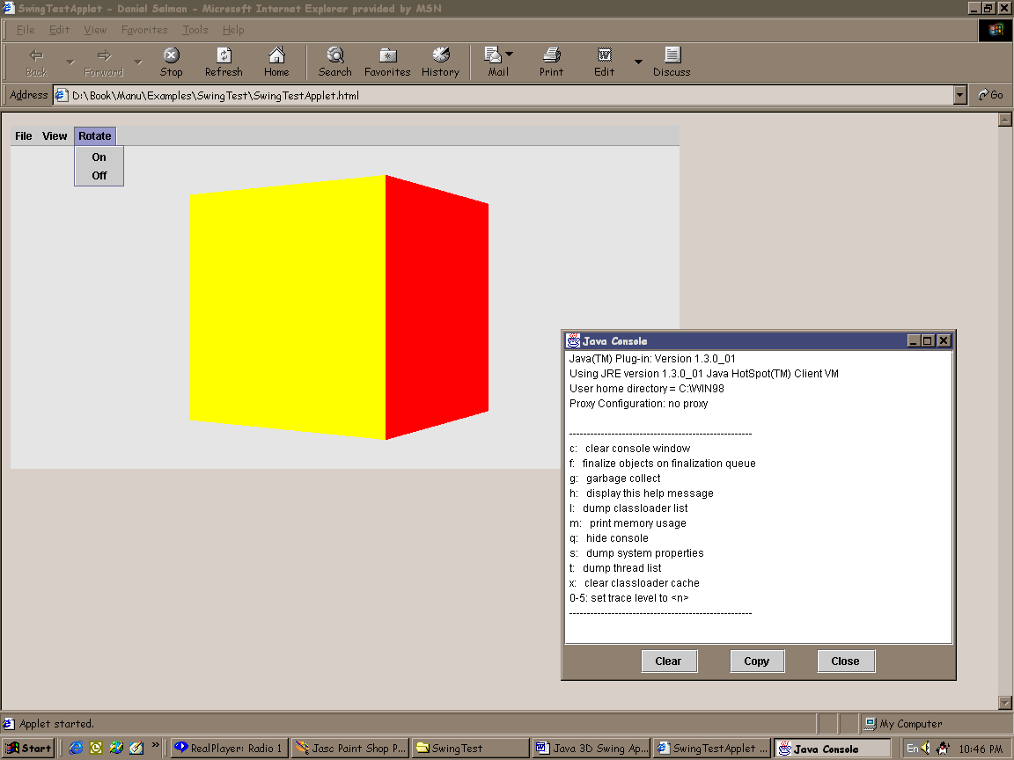Click the browser scrollbar up arrow
The image size is (1014, 760).
pos(1005,120)
